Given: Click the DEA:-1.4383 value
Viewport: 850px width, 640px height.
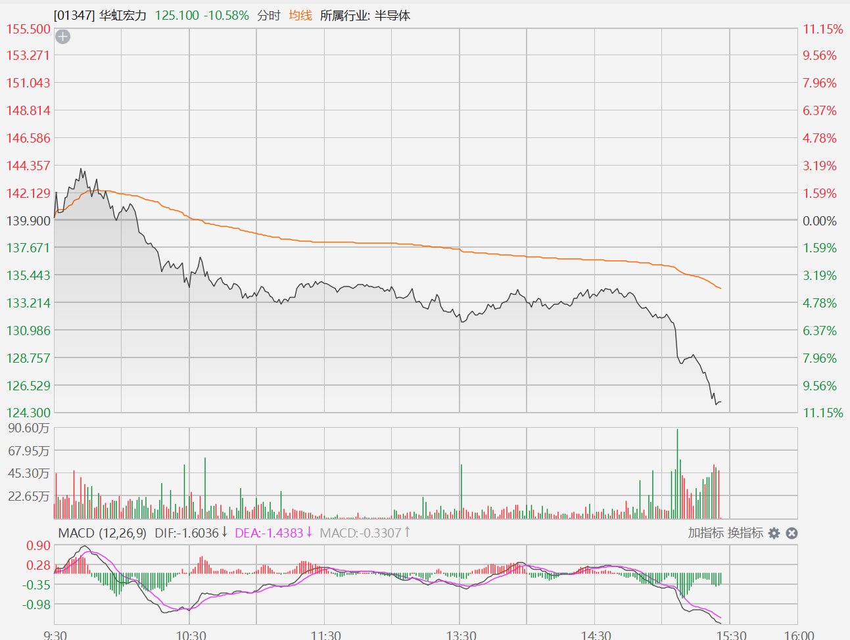Looking at the screenshot, I should (x=269, y=533).
